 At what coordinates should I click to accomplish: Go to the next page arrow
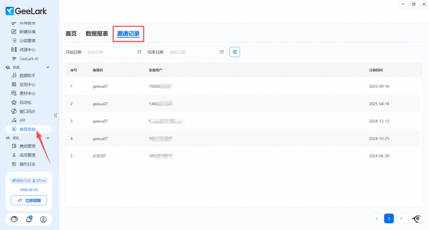click(401, 218)
